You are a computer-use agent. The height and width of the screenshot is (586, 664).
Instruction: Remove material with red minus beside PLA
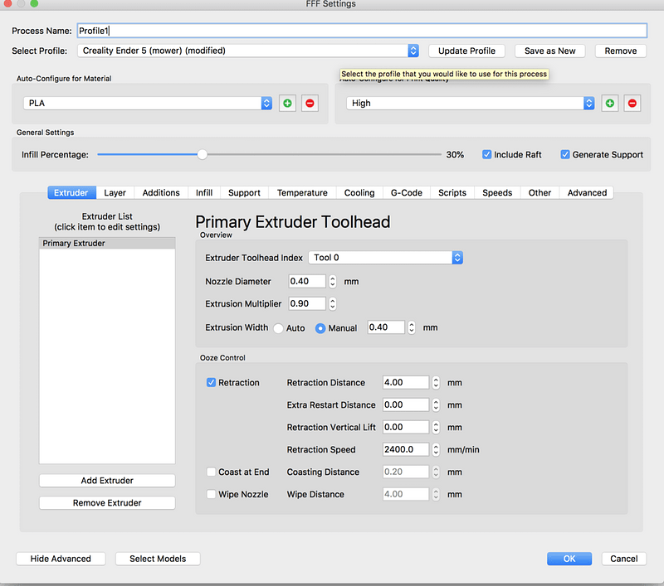[x=310, y=103]
